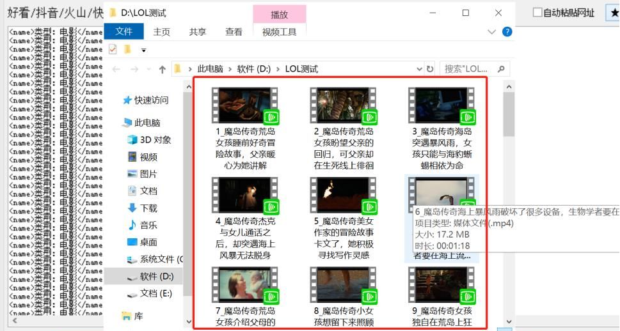Viewport: 620px width, 331px height.
Task: Switch to the 主页 ribbon tab
Action: point(161,32)
